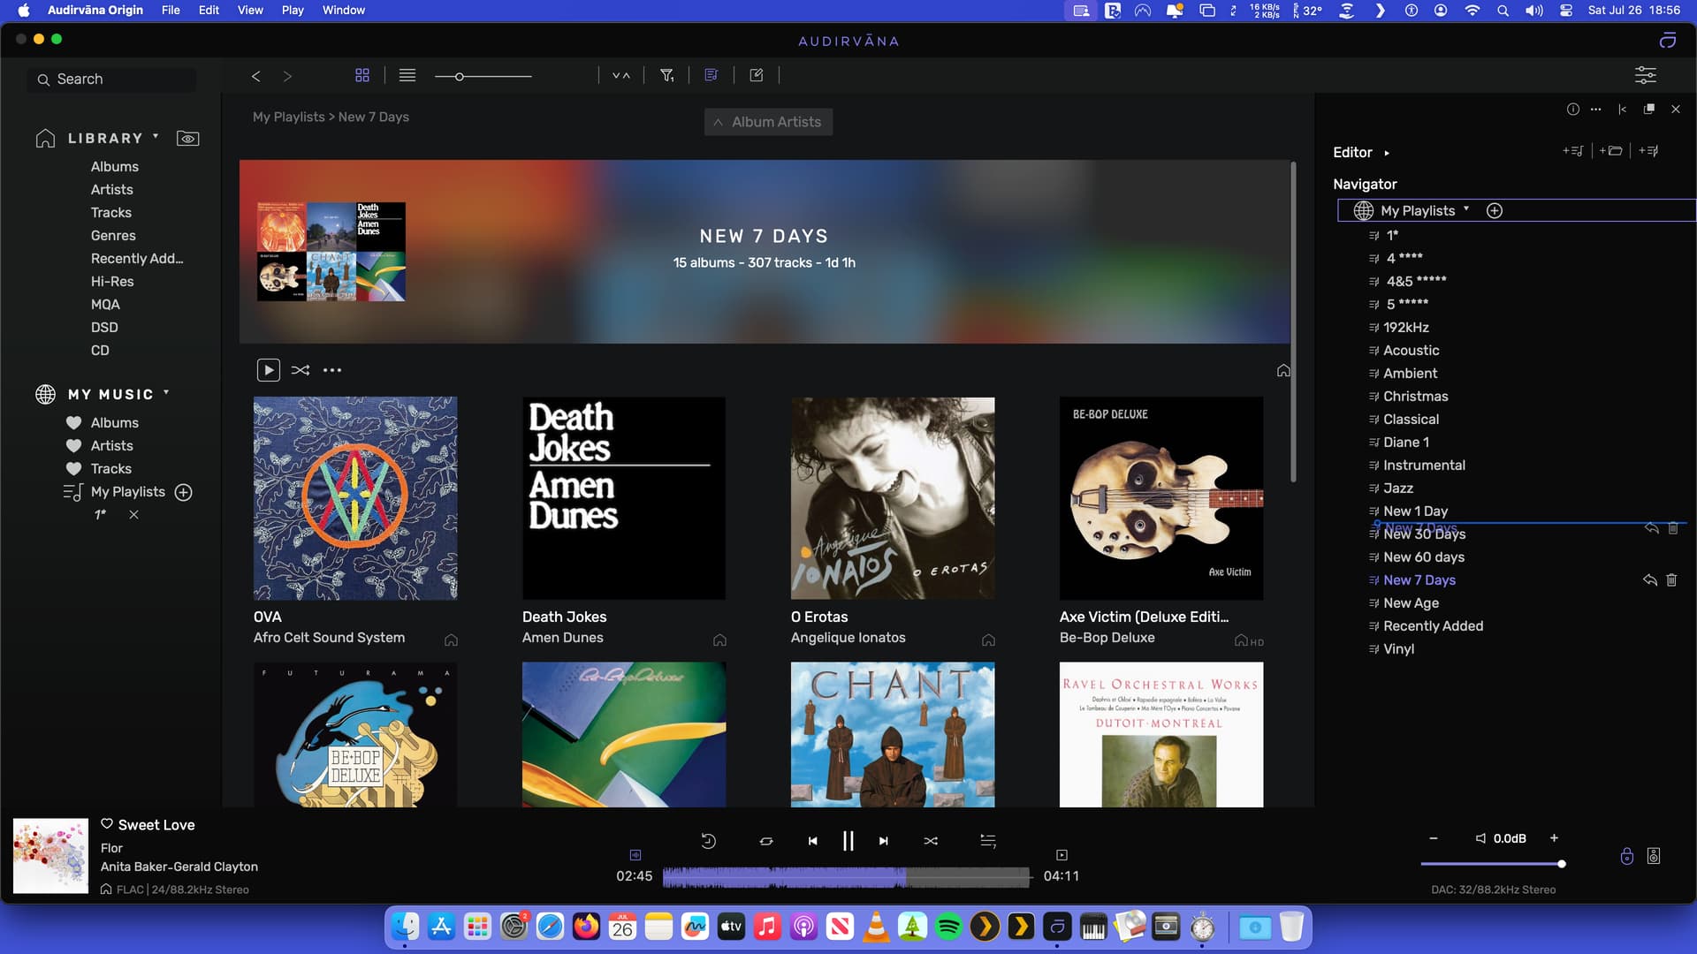Go to Recently Added in Library
1697x954 pixels.
136,259
